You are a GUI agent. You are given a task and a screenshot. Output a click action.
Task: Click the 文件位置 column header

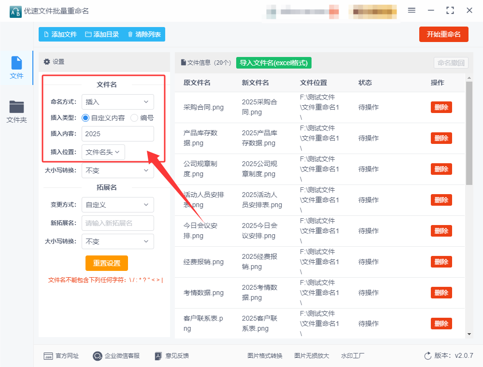pyautogui.click(x=313, y=83)
